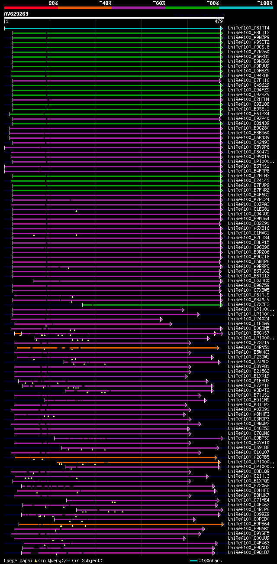Open hit UniRef100_B9G280
Image resolution: width=277 pixels, height=564 pixels.
coord(248,128)
